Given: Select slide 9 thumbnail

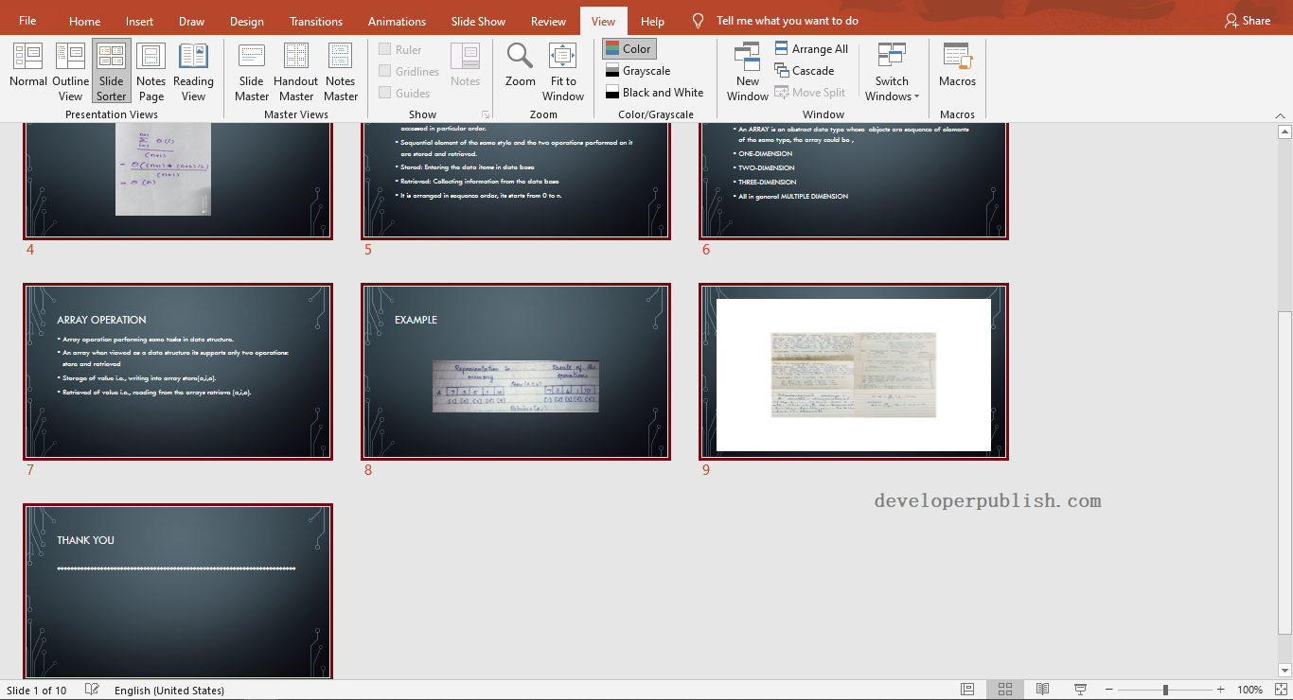Looking at the screenshot, I should point(854,372).
